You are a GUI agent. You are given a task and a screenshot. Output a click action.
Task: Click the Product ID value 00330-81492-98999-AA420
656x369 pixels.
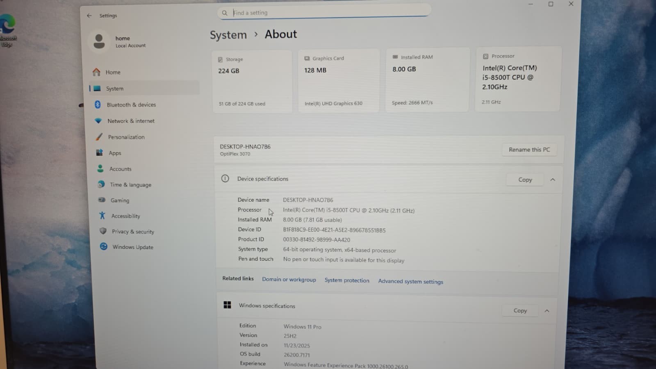[317, 239]
